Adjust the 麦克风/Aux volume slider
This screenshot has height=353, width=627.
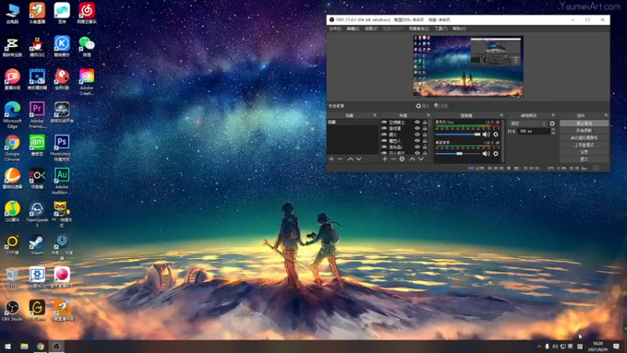pos(458,134)
